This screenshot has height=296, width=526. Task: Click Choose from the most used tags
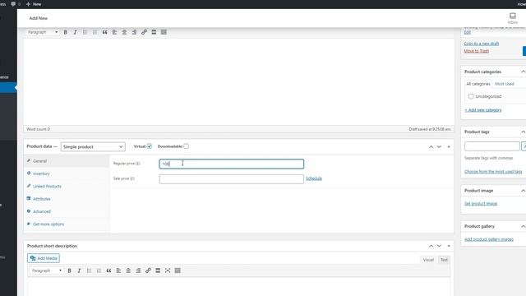point(493,172)
